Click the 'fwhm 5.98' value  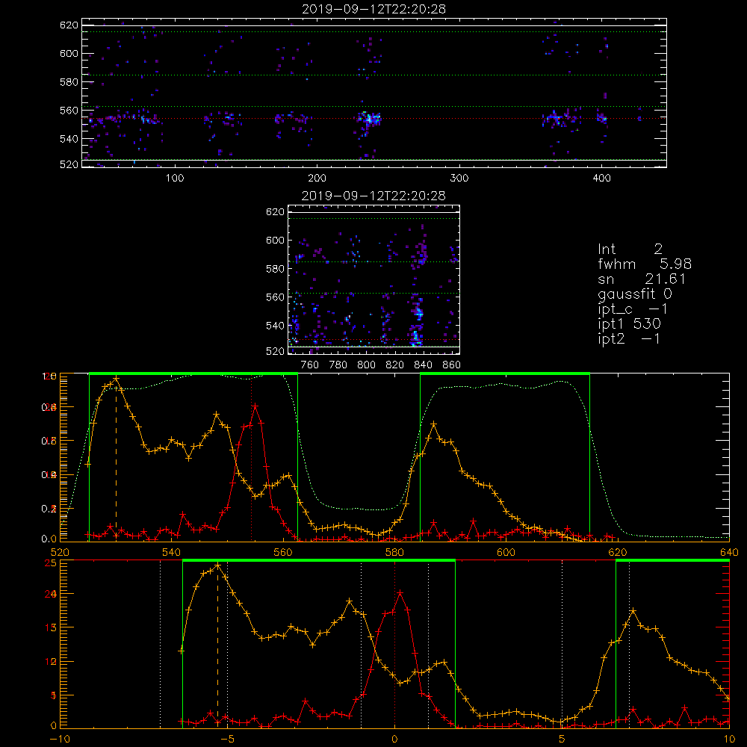click(x=645, y=264)
